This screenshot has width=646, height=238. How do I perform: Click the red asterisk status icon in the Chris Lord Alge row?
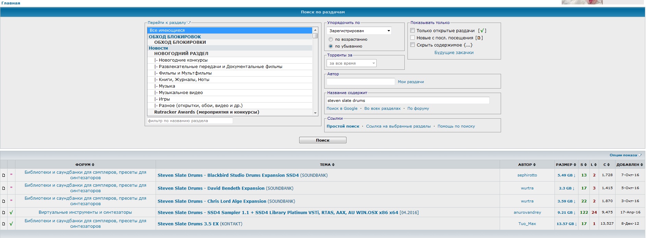tap(11, 201)
